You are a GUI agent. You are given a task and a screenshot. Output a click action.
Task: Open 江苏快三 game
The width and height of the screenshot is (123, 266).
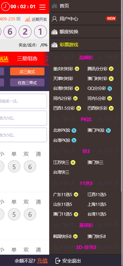tap(61, 163)
